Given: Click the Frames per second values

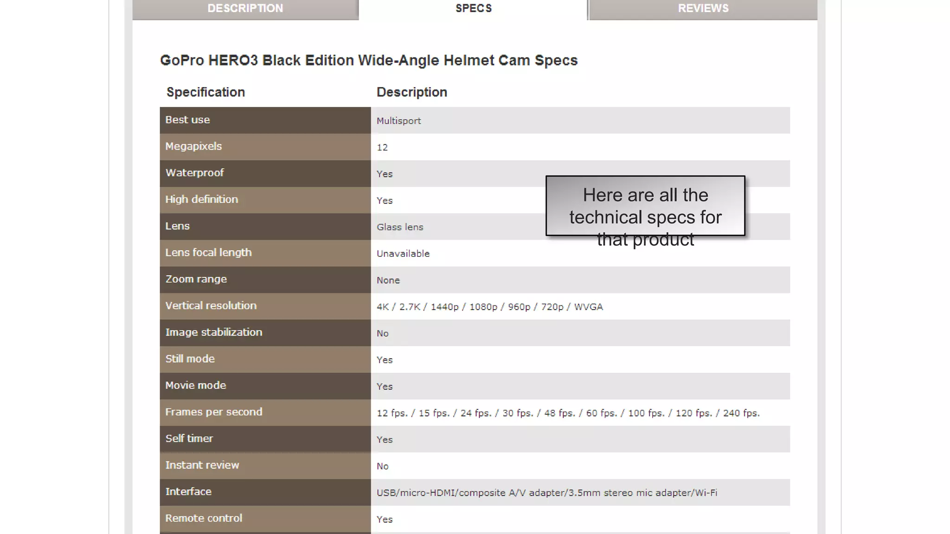Looking at the screenshot, I should pyautogui.click(x=568, y=413).
